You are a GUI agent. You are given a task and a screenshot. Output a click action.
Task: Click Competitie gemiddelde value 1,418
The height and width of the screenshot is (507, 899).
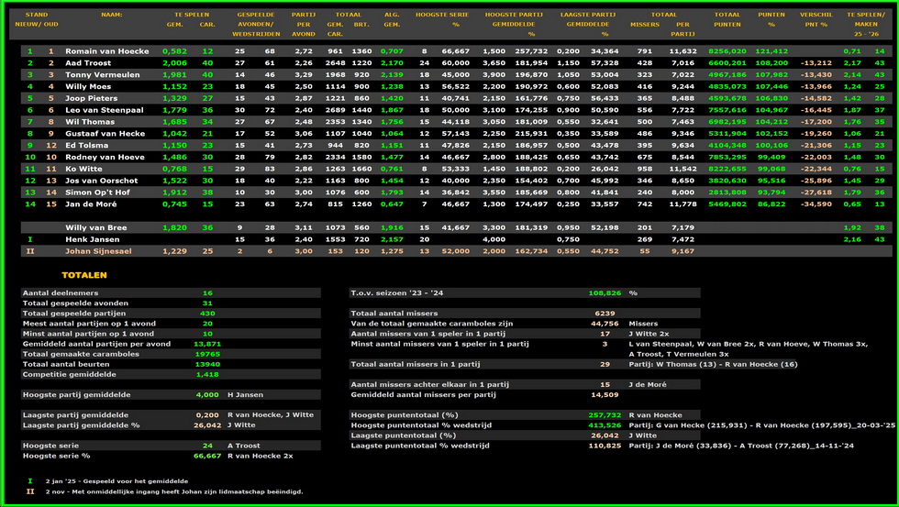click(x=207, y=374)
